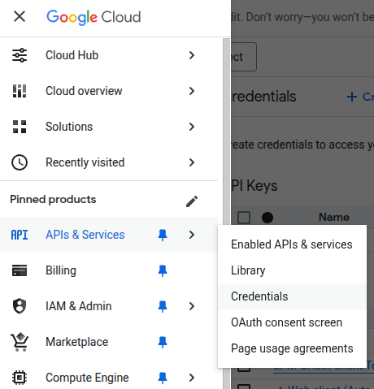Image resolution: width=374 pixels, height=389 pixels.
Task: Select Credentials in the APIs submenu
Action: [292, 296]
